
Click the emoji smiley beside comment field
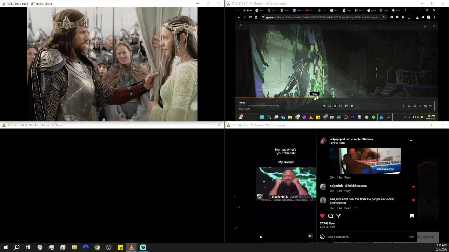pos(322,237)
